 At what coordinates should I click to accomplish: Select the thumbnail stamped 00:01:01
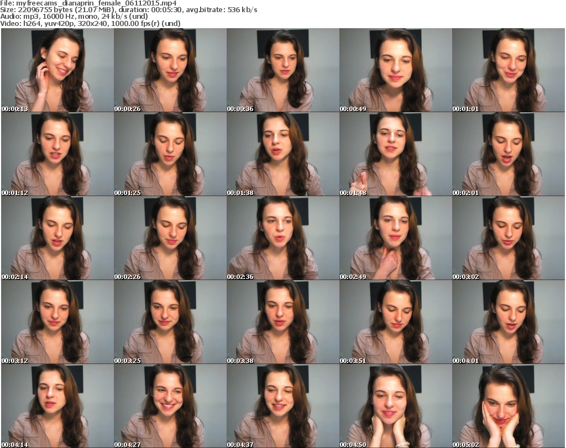509,70
